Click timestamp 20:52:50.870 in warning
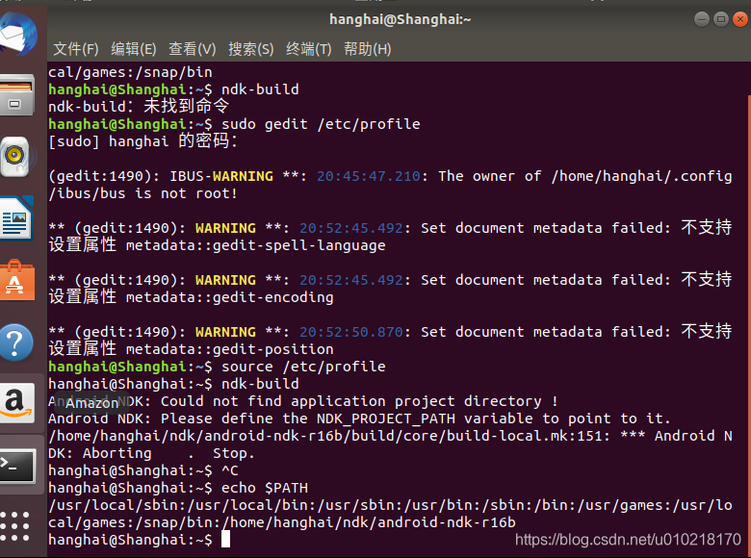751x558 pixels. [x=351, y=332]
